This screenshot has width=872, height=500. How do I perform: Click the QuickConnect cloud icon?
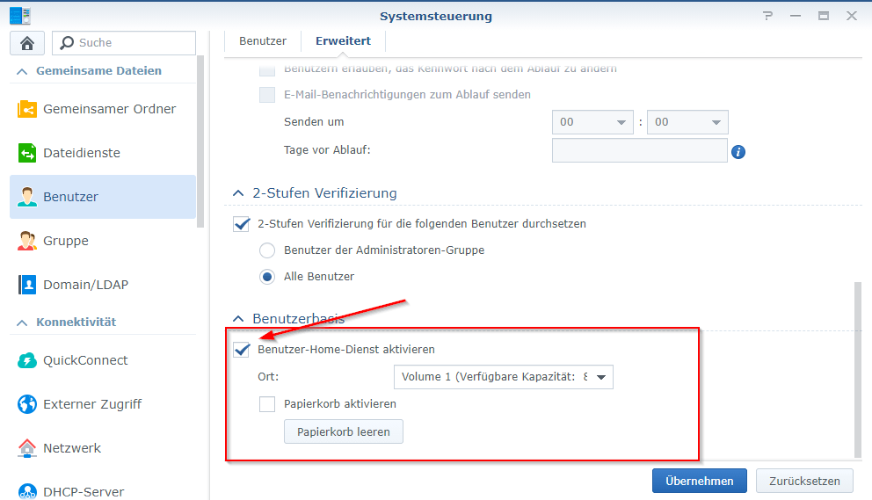[x=27, y=360]
